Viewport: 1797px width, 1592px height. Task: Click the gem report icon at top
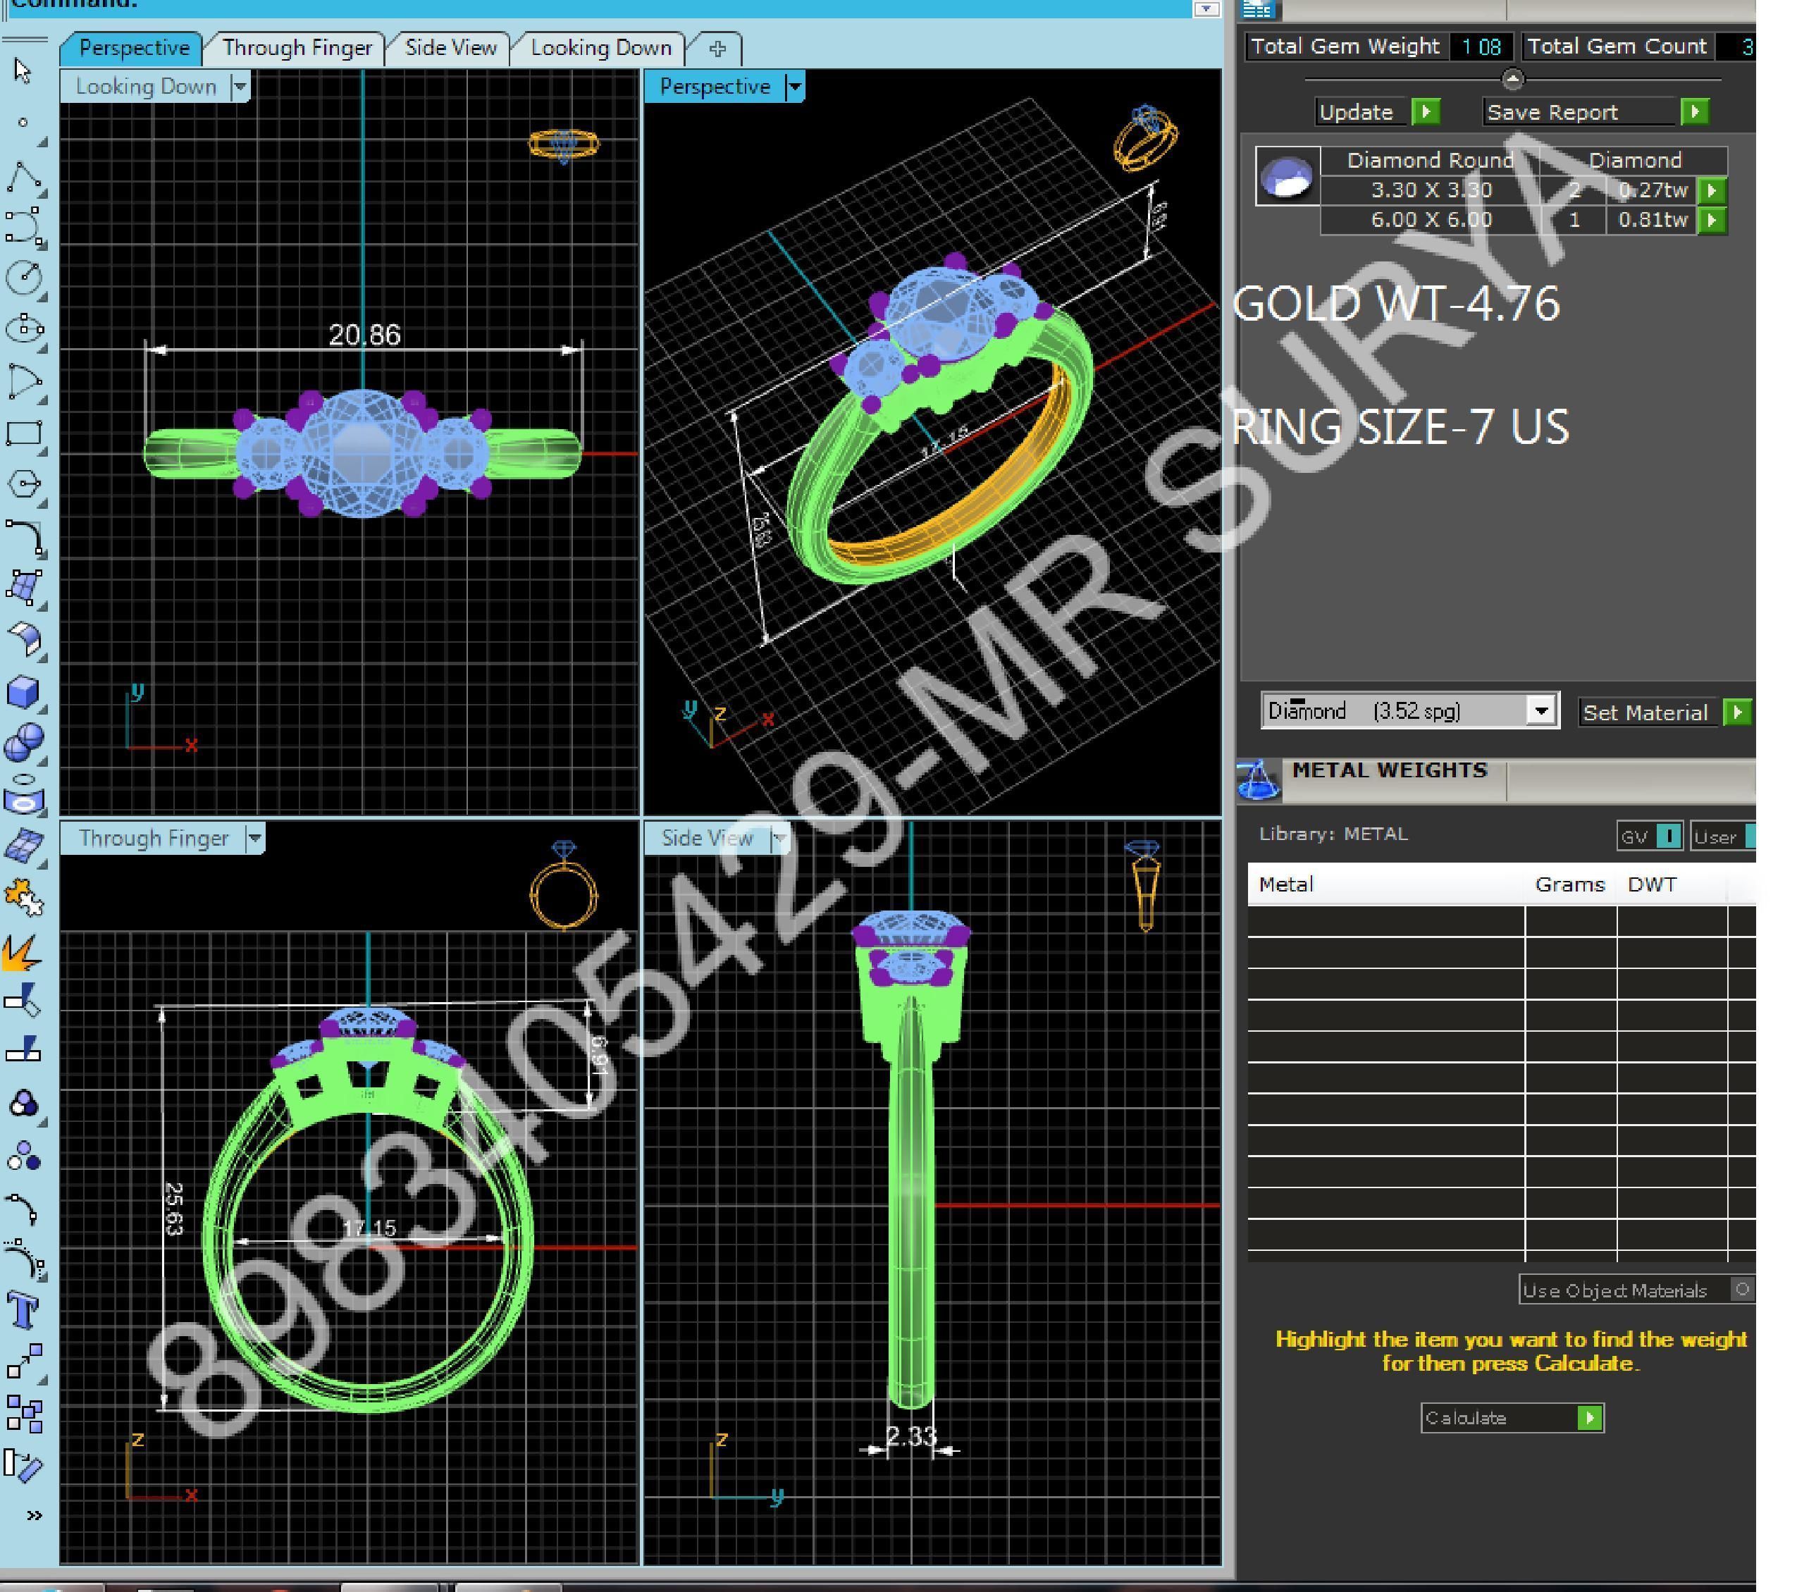click(x=1259, y=10)
